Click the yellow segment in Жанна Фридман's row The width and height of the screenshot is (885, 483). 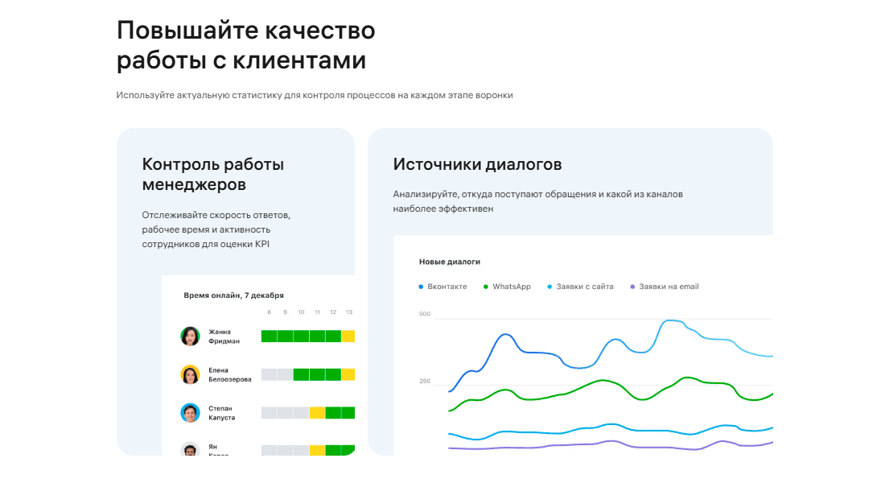tap(348, 336)
